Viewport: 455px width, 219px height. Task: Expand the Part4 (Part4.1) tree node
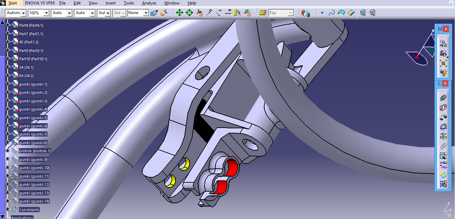pos(8,25)
